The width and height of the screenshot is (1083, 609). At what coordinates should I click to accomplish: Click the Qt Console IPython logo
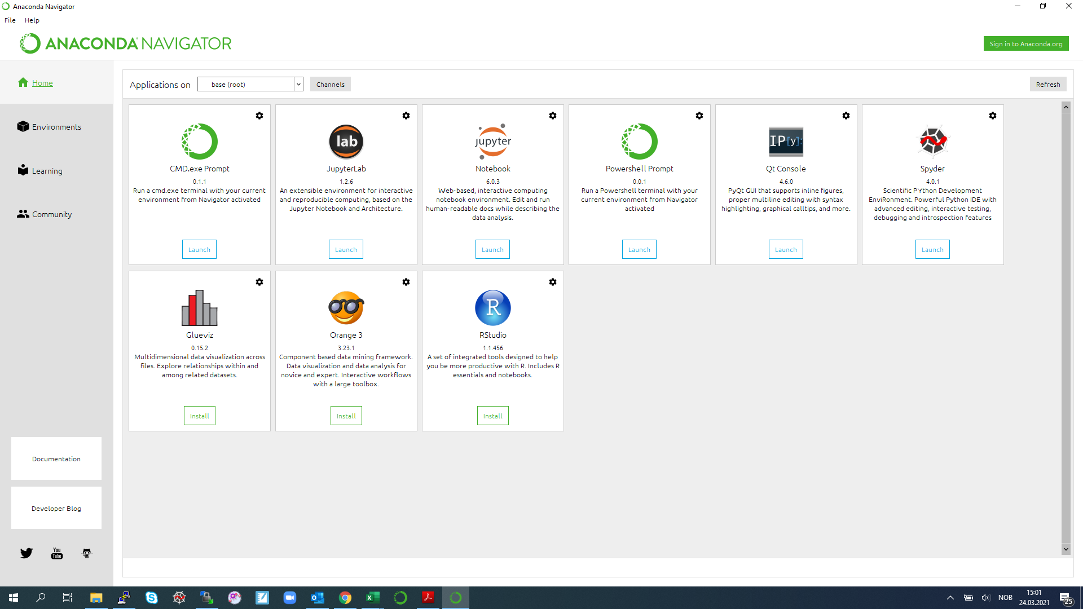tap(786, 142)
